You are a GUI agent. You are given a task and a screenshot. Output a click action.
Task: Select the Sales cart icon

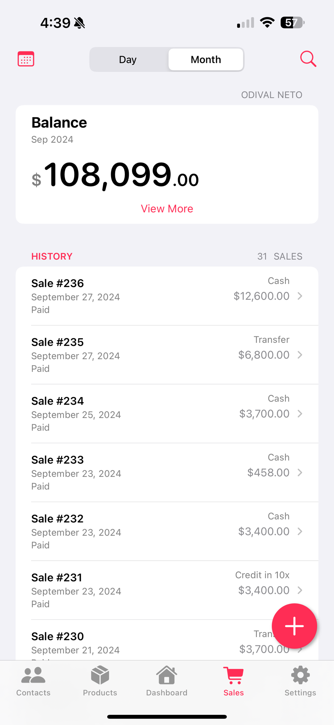[233, 675]
